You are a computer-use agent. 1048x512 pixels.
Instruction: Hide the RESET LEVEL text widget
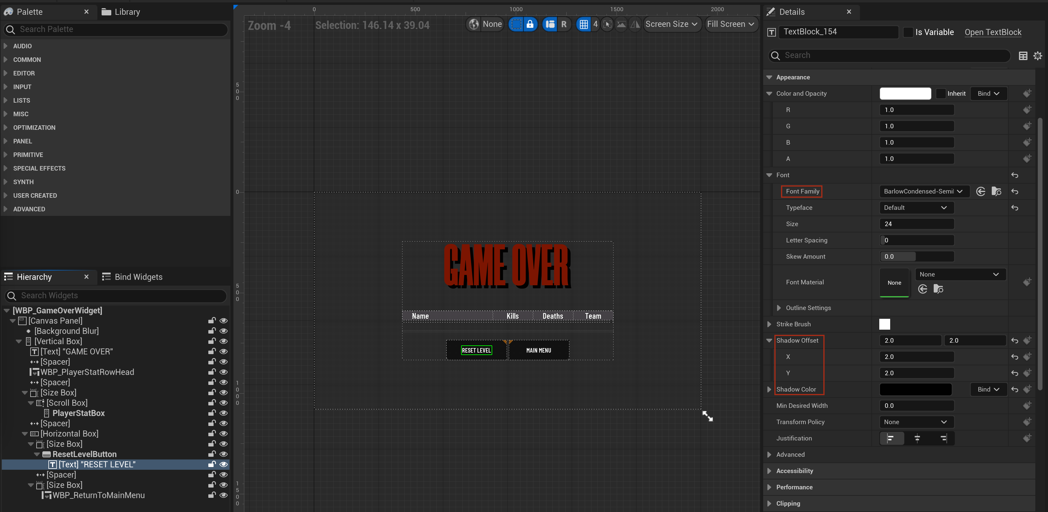[x=223, y=464]
